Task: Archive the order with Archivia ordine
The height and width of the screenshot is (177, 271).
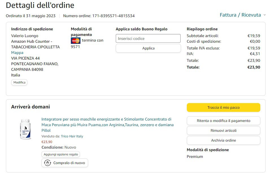Action: coord(223,140)
